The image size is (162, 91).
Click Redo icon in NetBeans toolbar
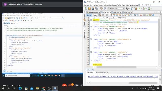105,8
